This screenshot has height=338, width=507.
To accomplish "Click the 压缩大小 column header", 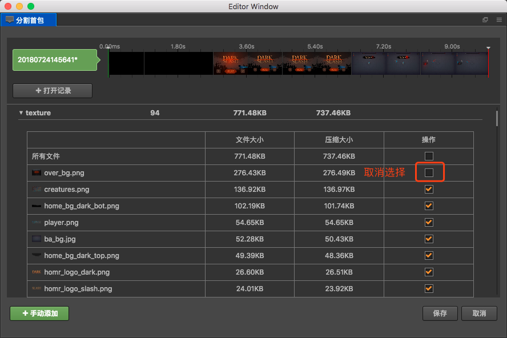I will pos(339,140).
